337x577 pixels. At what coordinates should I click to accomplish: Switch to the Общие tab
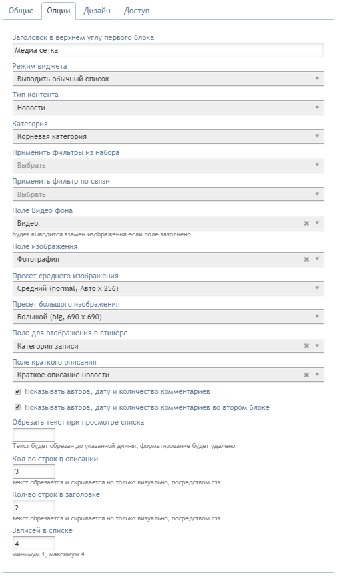(21, 11)
